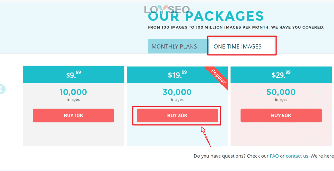334x171 pixels.
Task: Click the Our Packages heading
Action: click(205, 16)
